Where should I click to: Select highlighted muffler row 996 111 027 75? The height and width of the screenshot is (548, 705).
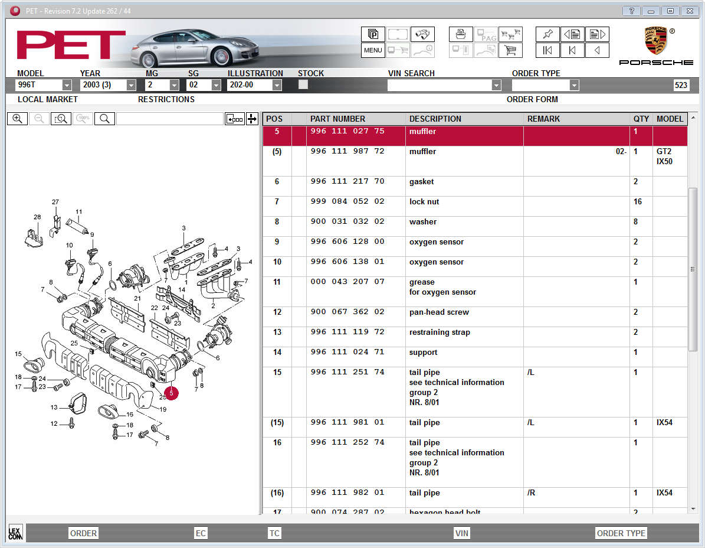(476, 136)
